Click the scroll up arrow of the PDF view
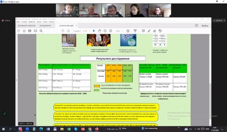 point(210,35)
